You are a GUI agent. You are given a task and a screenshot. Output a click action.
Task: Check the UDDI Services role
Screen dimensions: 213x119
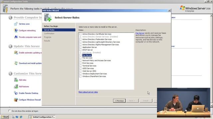tap(80, 68)
